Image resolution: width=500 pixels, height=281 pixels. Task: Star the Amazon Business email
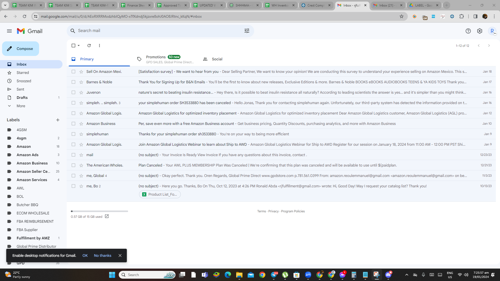click(81, 124)
